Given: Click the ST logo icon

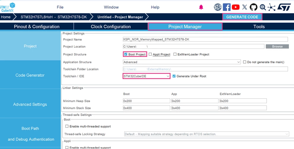Looking at the screenshot, I should [x=284, y=7].
